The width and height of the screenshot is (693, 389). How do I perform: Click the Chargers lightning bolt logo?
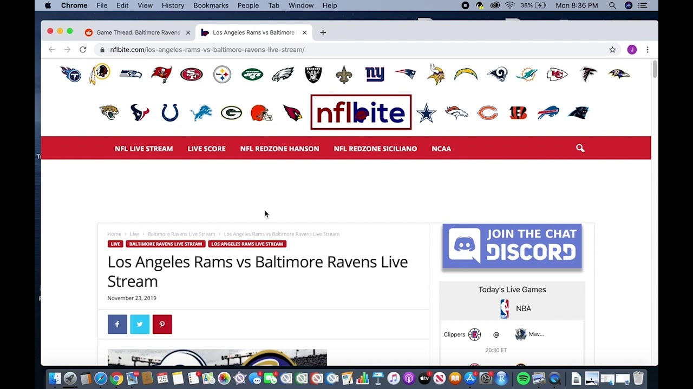(x=466, y=74)
